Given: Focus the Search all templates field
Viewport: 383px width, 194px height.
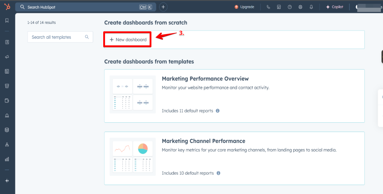Looking at the screenshot, I should point(60,37).
